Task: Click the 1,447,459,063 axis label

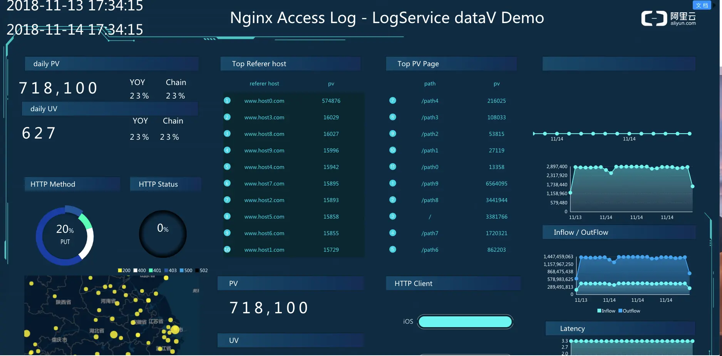Action: [558, 257]
